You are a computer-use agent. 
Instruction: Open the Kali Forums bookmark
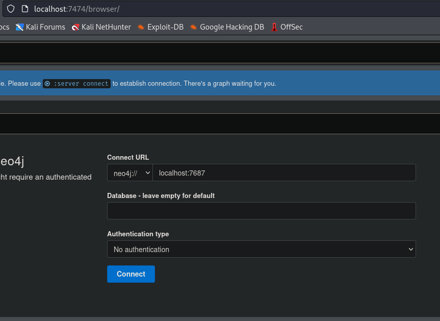point(40,27)
